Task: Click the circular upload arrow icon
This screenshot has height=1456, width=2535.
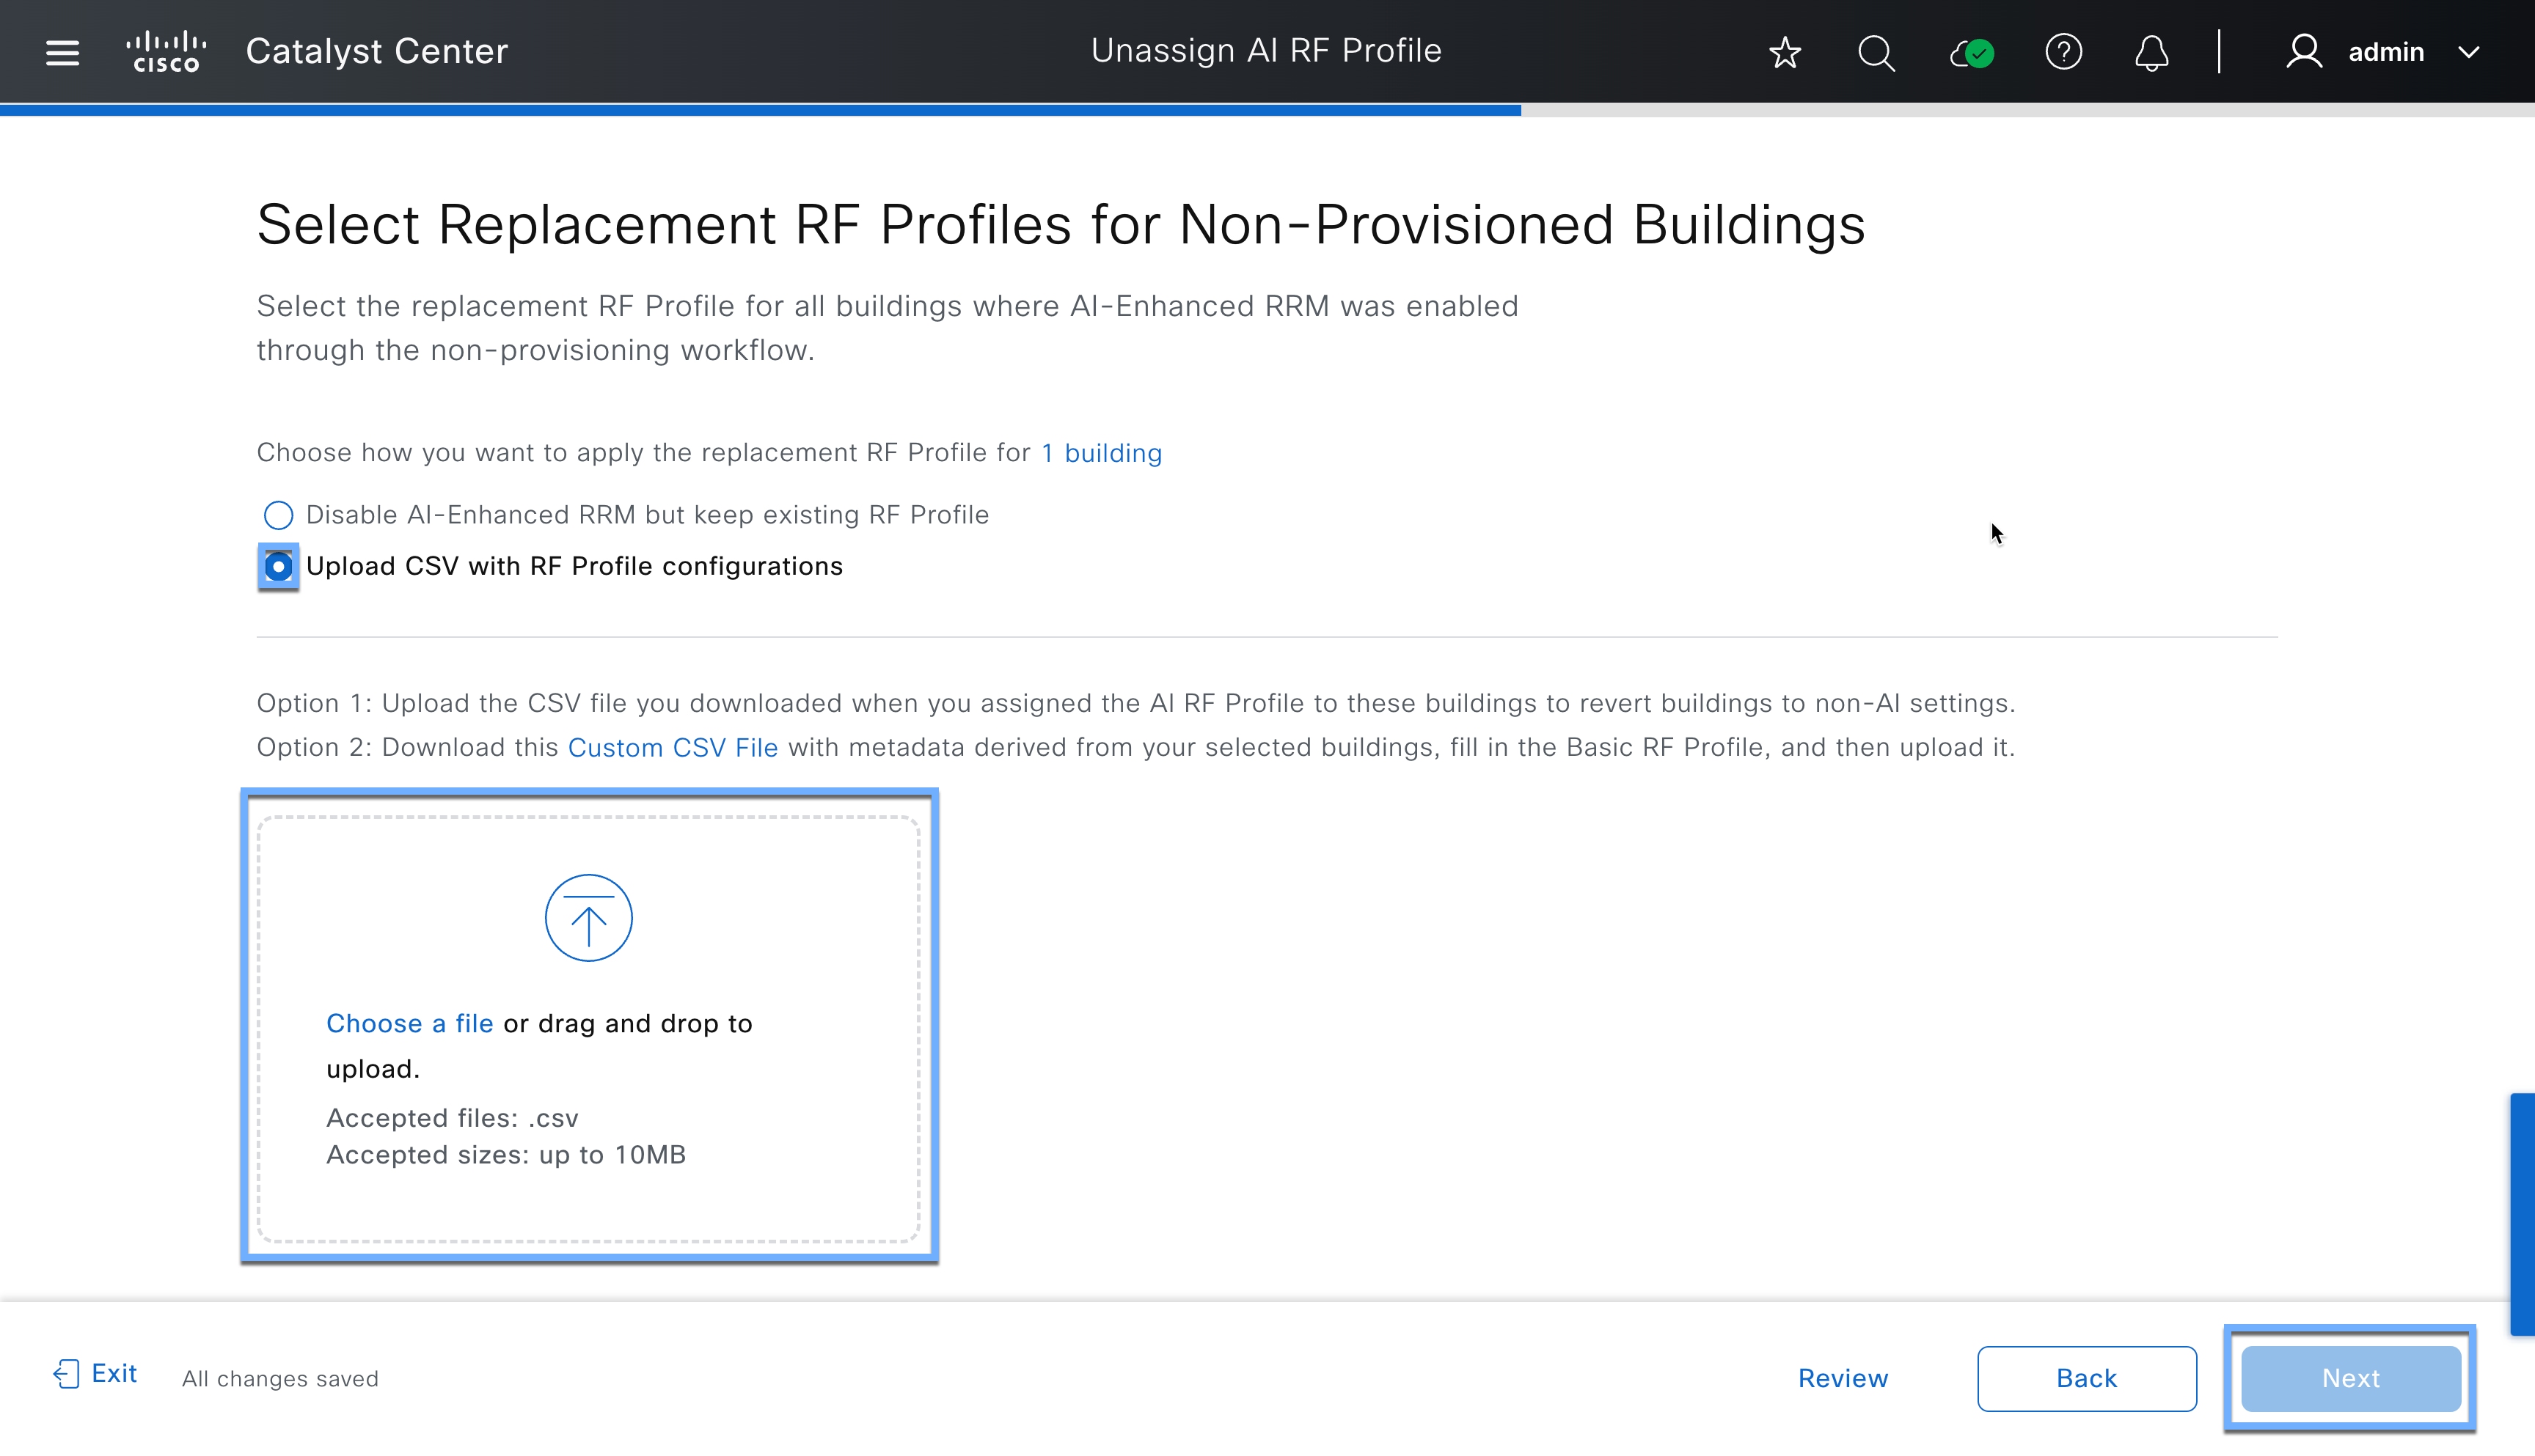Action: point(588,918)
